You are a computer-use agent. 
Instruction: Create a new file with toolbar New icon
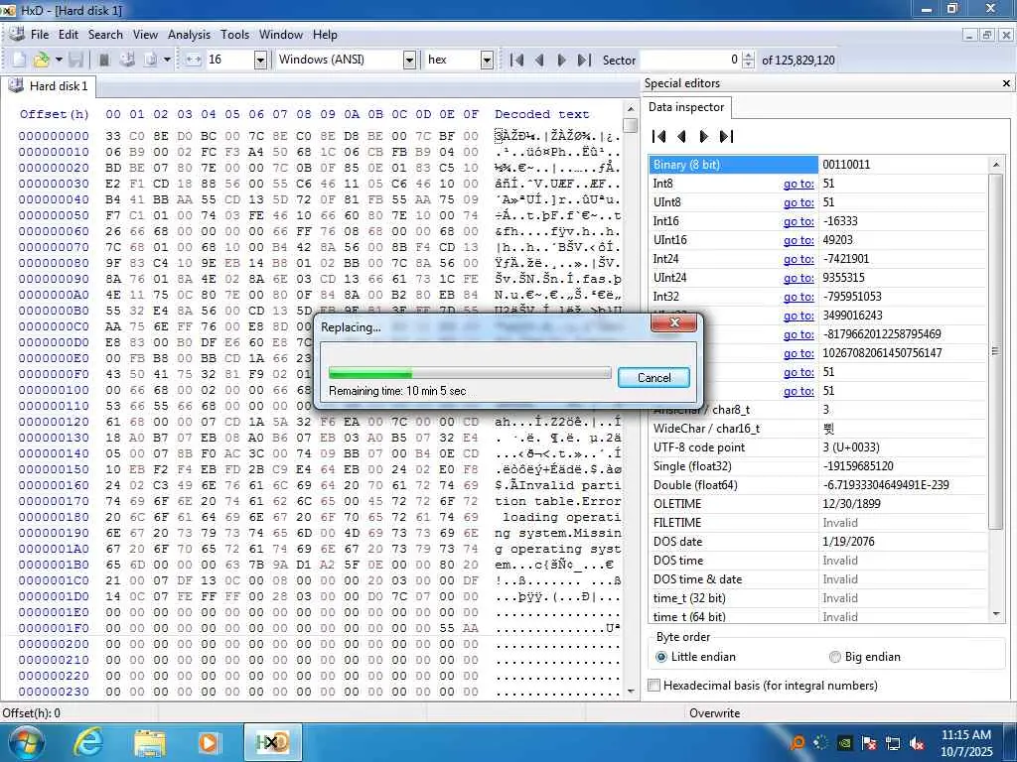click(x=20, y=60)
